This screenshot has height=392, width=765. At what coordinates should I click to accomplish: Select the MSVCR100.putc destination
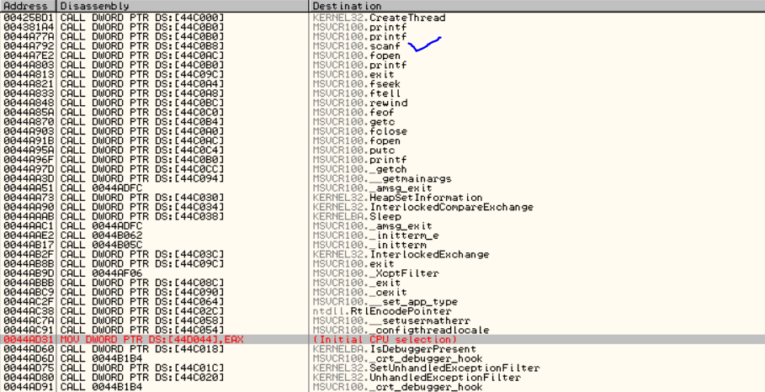pos(353,151)
